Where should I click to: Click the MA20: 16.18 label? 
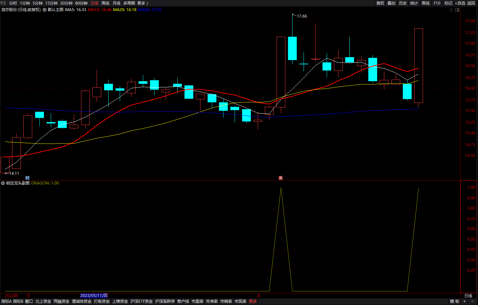tap(125, 10)
